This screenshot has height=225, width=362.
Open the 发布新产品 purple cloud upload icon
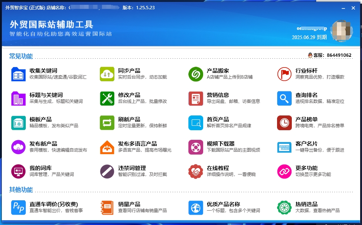point(18,147)
